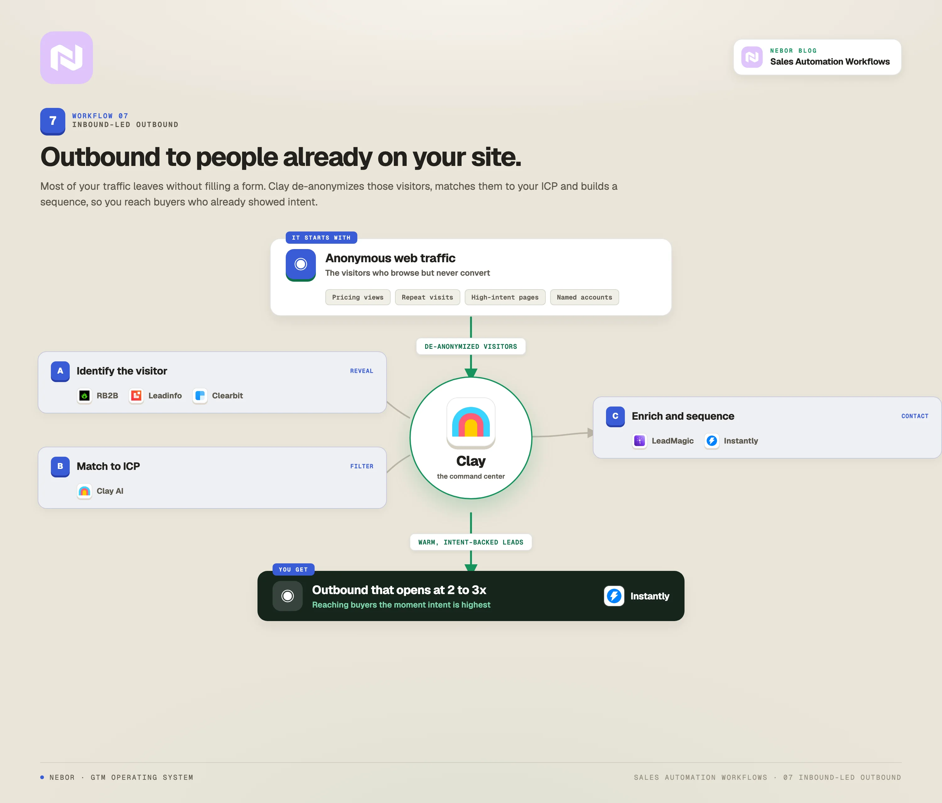Click the Leadinfo logo icon

coord(136,396)
